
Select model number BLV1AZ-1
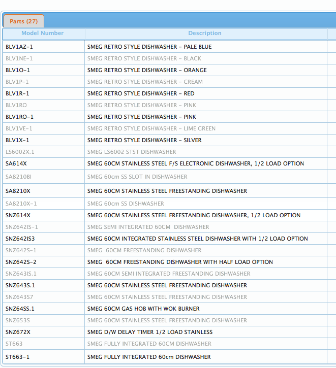pos(44,47)
